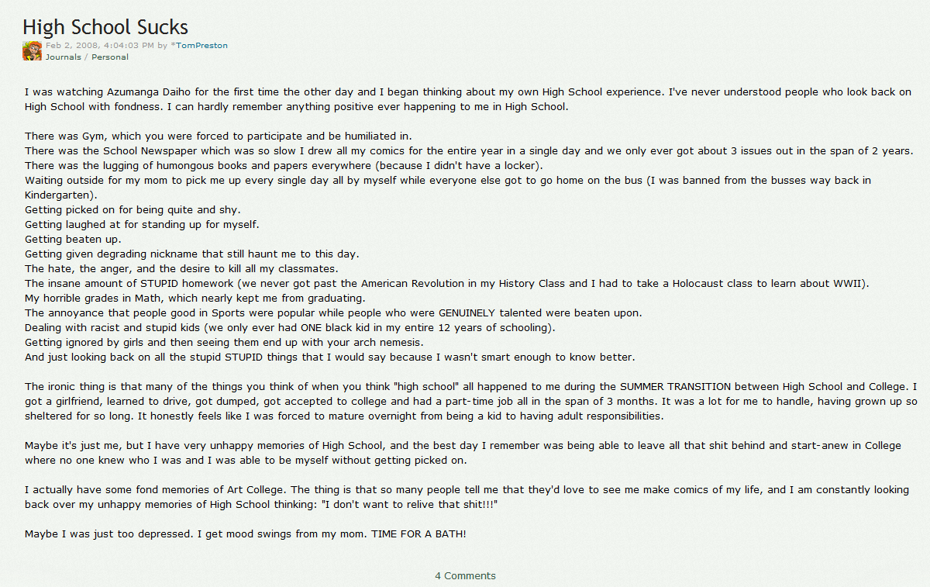
Task: Click the Art College fond memories paragraph
Action: tap(467, 497)
